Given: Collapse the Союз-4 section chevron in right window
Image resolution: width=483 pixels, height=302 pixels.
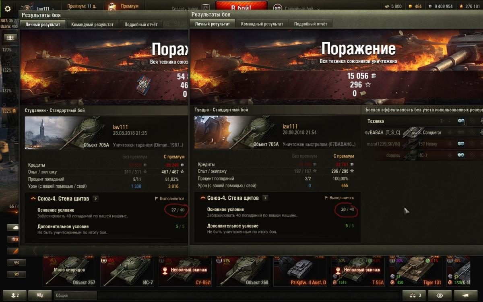Looking at the screenshot, I should (202, 198).
